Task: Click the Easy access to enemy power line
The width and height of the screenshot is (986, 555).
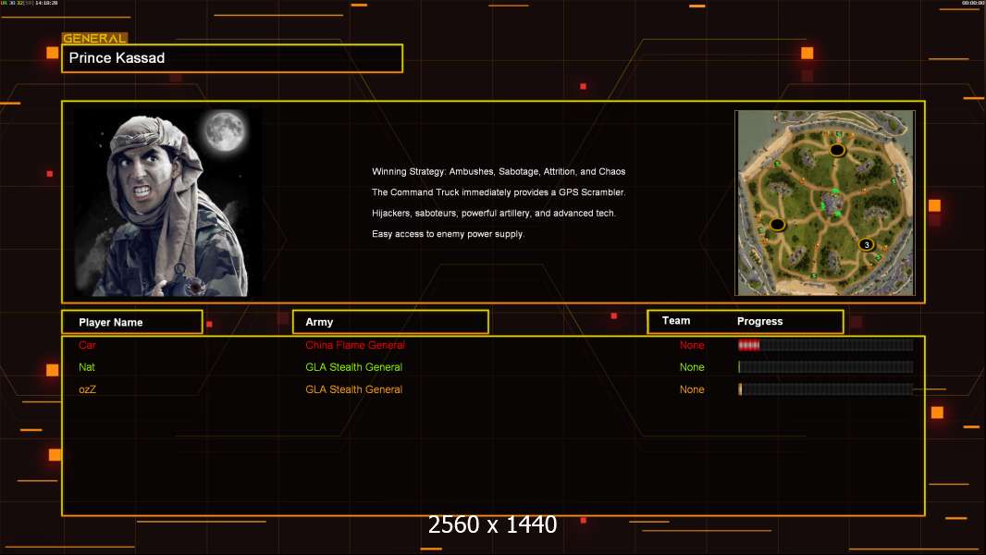Action: click(x=448, y=234)
